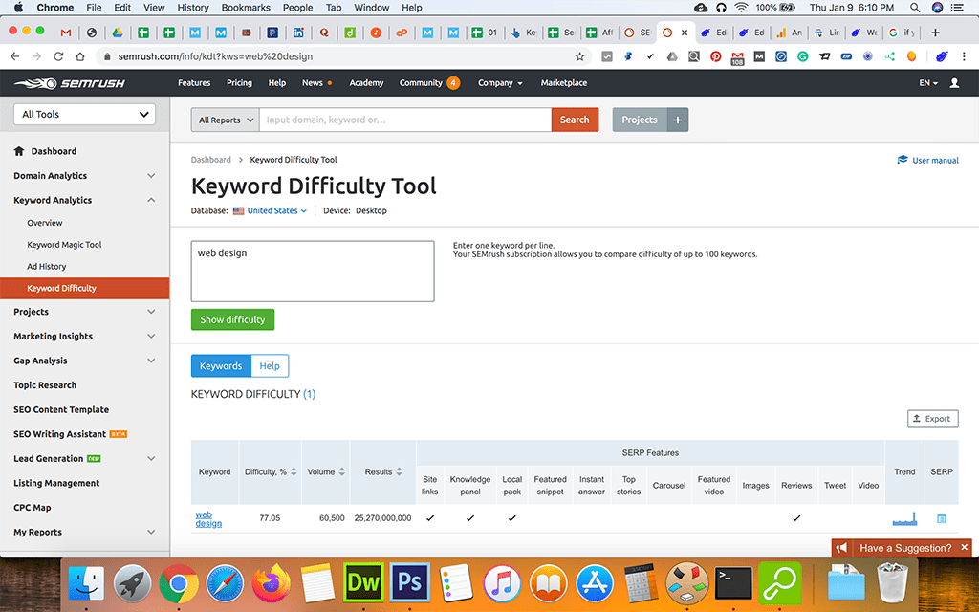The width and height of the screenshot is (979, 612).
Task: Dismiss the Have a Suggestion banner
Action: tap(964, 547)
